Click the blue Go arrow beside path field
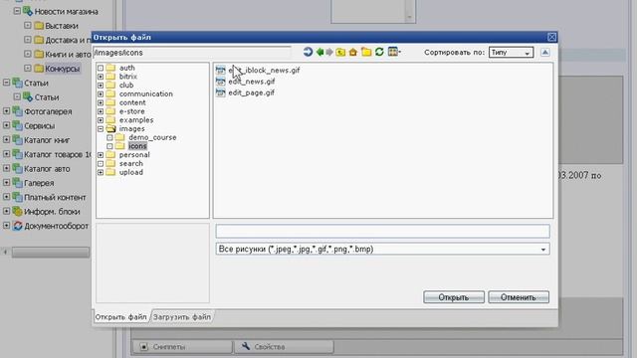 pyautogui.click(x=308, y=52)
